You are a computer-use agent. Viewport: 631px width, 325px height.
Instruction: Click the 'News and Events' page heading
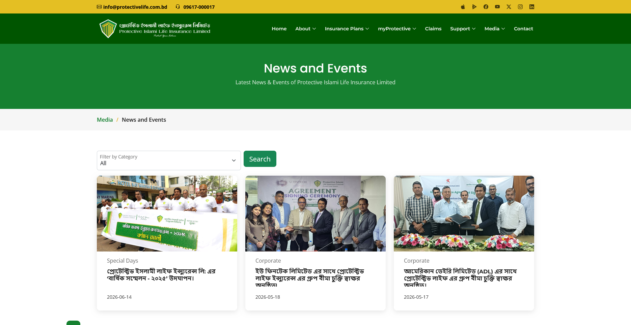[315, 68]
